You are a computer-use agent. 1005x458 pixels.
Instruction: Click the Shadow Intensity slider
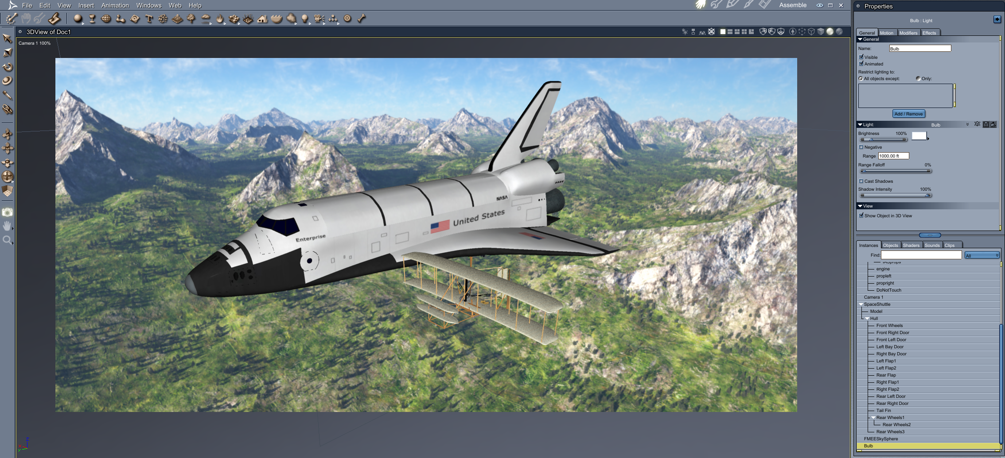pyautogui.click(x=895, y=195)
